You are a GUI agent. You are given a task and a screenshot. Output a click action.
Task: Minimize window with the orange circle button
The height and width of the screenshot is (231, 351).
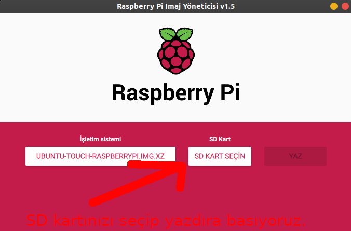[x=334, y=6]
